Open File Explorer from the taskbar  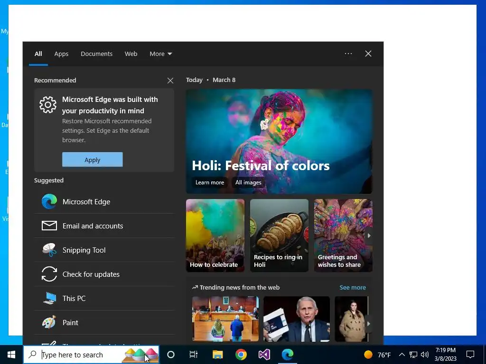[217, 355]
